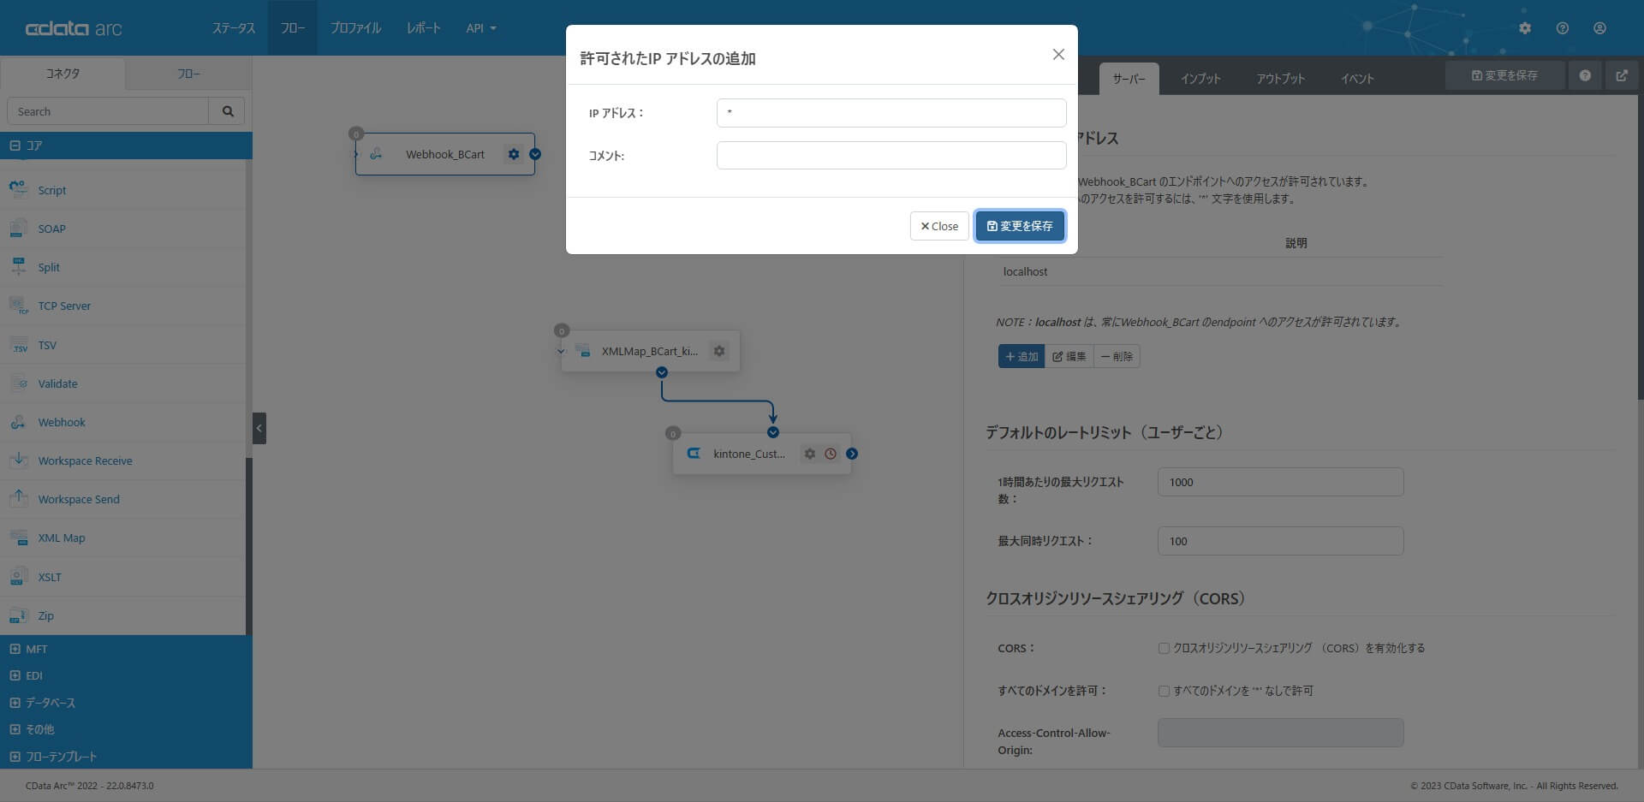This screenshot has height=802, width=1644.
Task: Select the XML Map connector
Action: pos(124,538)
